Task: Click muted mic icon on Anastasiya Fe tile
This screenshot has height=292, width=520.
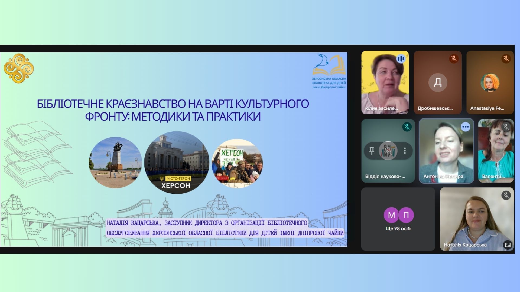Action: click(506, 59)
